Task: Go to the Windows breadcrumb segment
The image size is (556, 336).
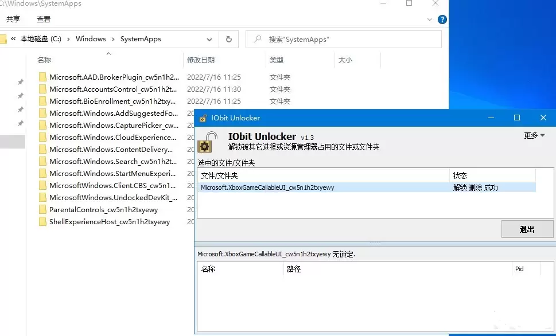Action: pyautogui.click(x=91, y=39)
